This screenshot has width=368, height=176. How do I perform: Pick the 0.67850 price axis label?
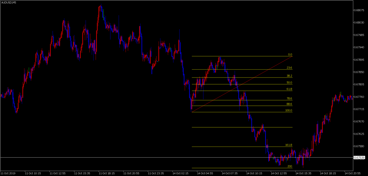coord(359,72)
